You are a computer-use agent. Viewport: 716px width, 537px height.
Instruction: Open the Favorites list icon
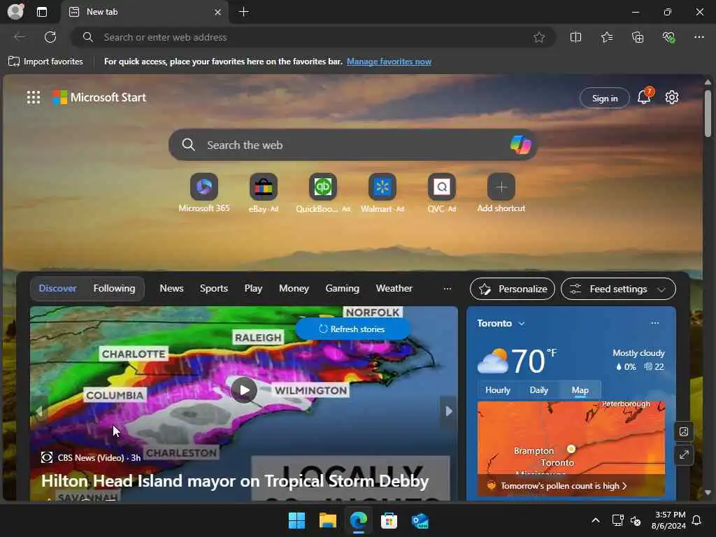pos(607,38)
